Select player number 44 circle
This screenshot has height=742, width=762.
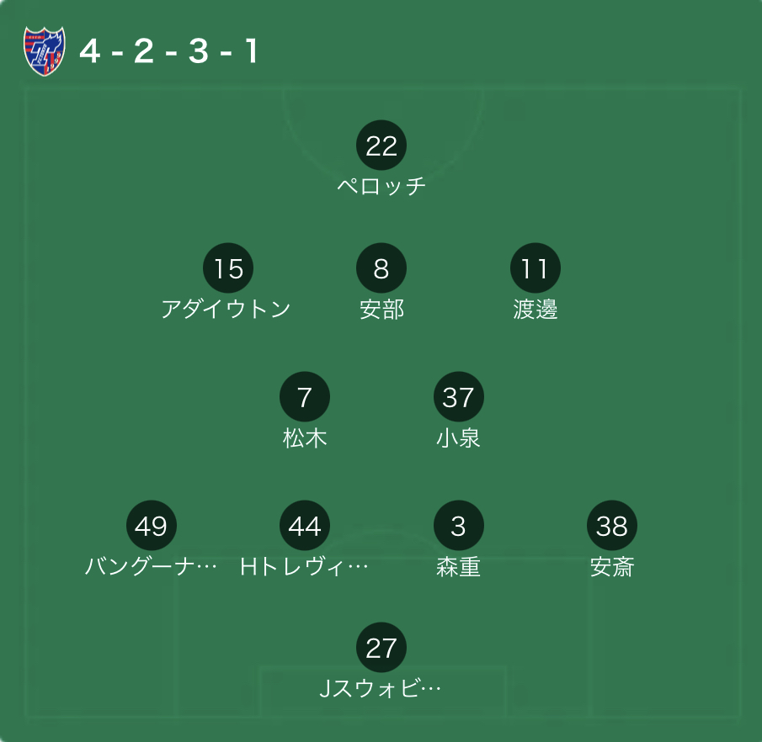coord(305,526)
